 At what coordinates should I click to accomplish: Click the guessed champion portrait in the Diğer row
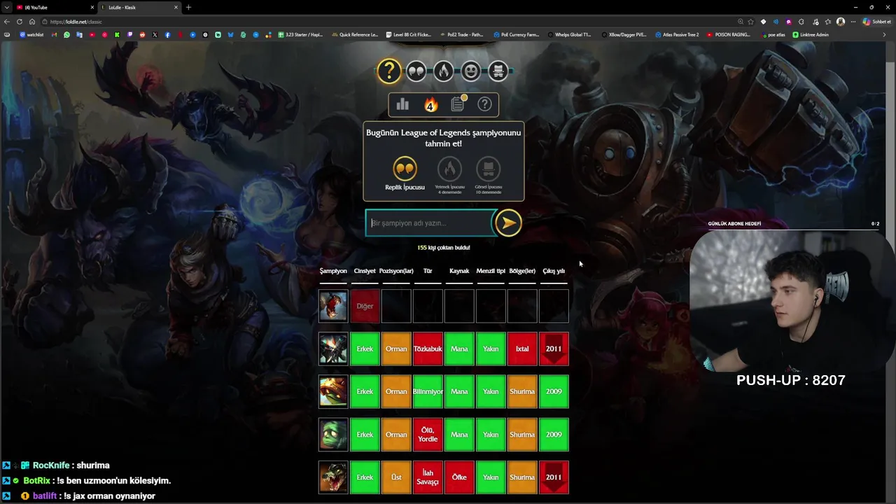(333, 306)
